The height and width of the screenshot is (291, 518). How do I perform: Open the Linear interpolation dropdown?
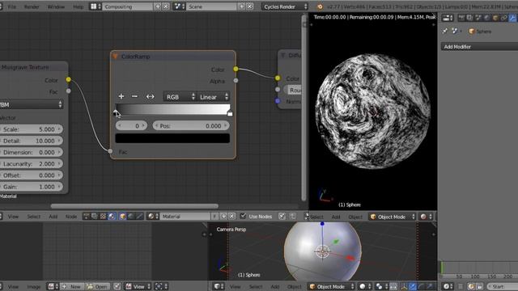(213, 97)
